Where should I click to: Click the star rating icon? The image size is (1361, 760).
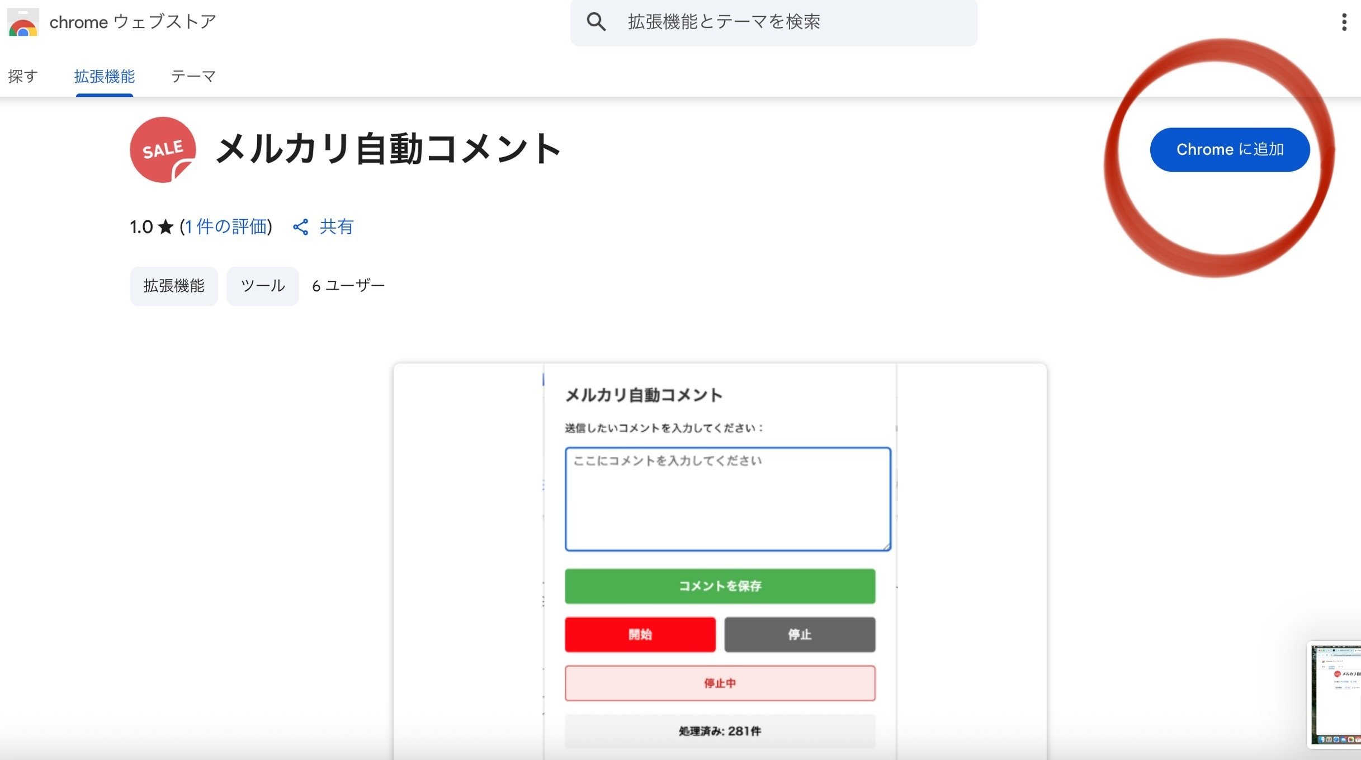[x=165, y=227]
